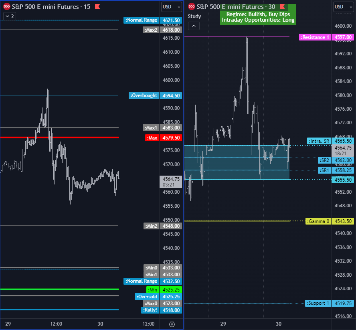The height and width of the screenshot is (330, 356).
Task: Click the red Max horizontal line
Action: click(59, 138)
